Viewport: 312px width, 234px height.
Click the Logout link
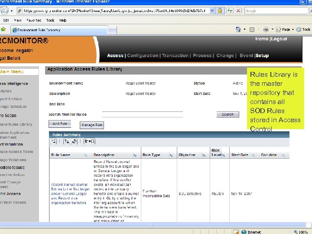tap(279, 39)
